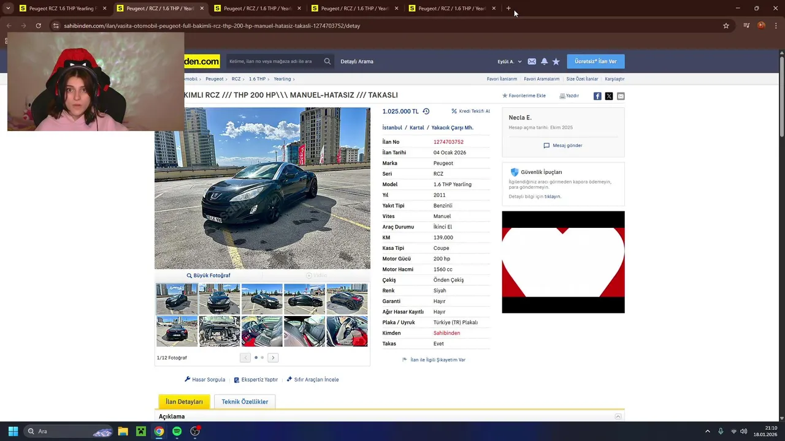Click Yearling breadcrumb link
Screen dimensions: 785x441
(x=282, y=79)
